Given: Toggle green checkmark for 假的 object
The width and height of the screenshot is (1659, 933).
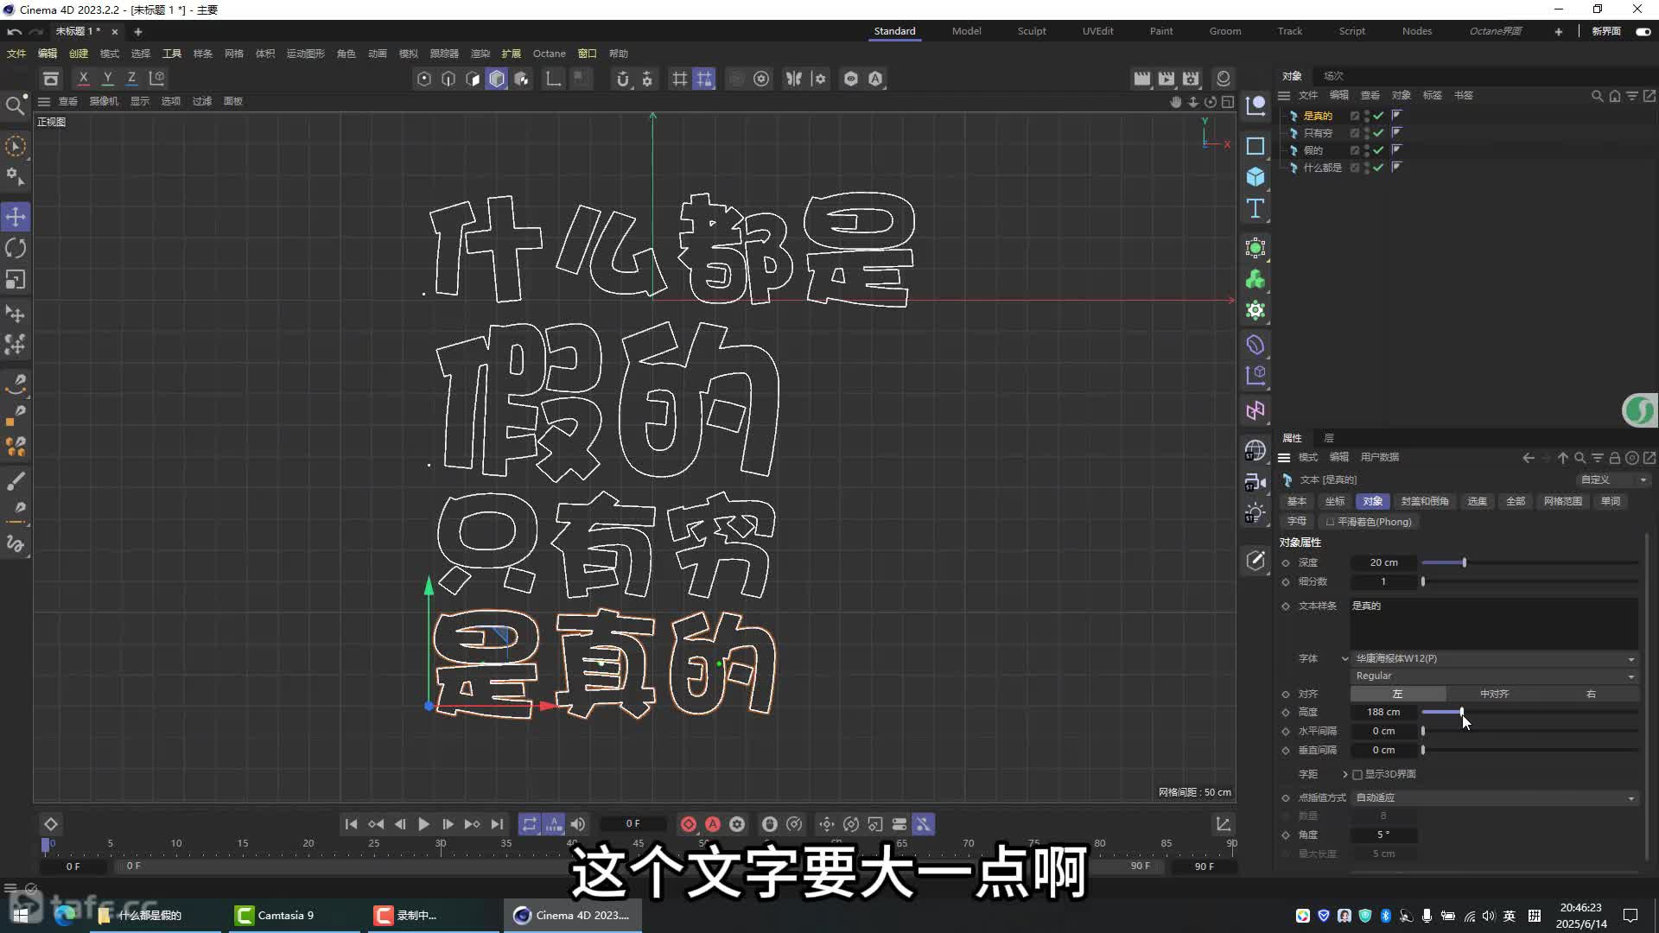Looking at the screenshot, I should coord(1379,150).
